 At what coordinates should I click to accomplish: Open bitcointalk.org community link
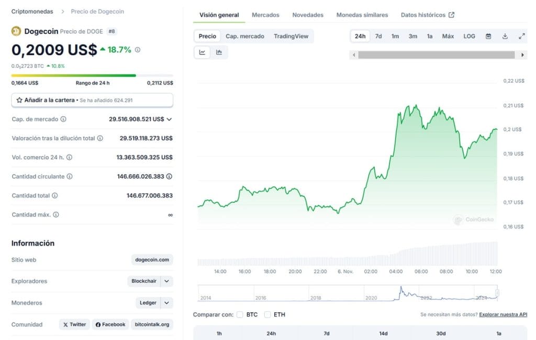click(152, 324)
